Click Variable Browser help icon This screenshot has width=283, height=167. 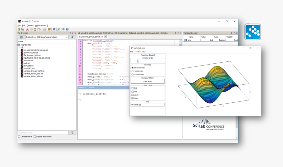click(x=231, y=33)
